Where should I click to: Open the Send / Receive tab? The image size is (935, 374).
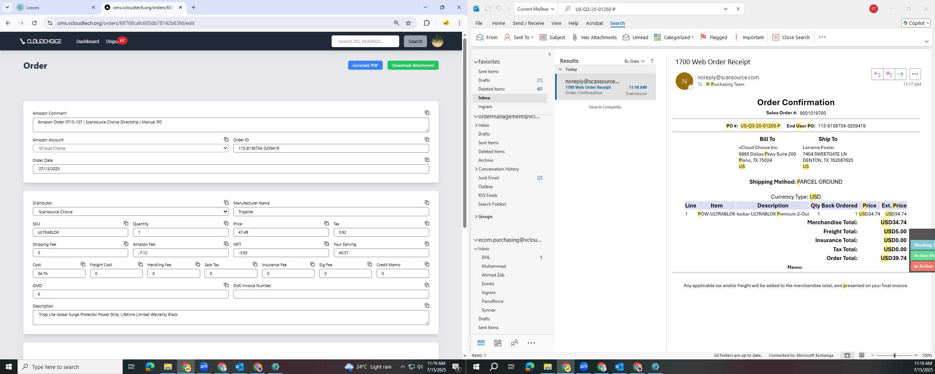click(x=528, y=23)
